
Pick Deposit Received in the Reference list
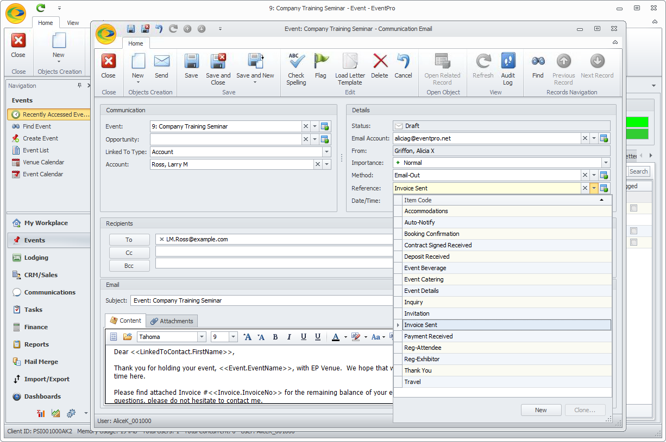point(507,257)
